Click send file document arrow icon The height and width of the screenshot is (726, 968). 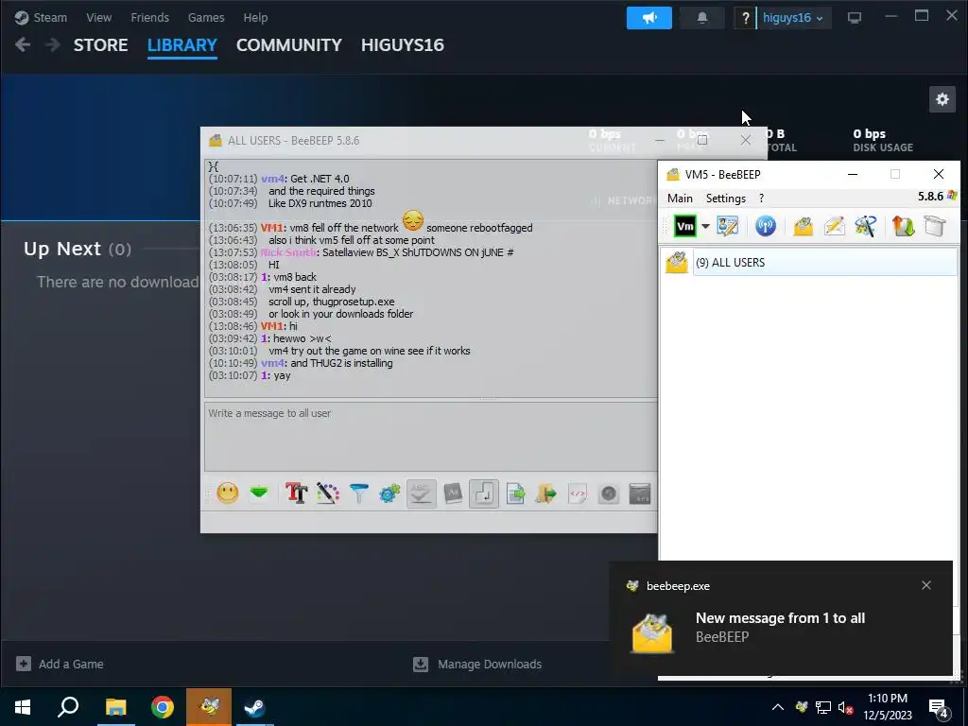(x=515, y=493)
